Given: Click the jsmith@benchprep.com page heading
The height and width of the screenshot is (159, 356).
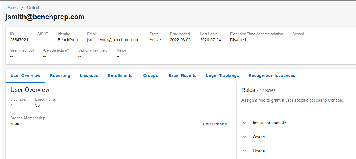Looking at the screenshot, I should tap(45, 17).
